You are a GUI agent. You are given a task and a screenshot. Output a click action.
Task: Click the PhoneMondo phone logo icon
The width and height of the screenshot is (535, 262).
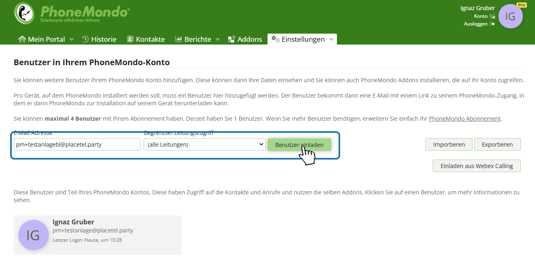pyautogui.click(x=25, y=13)
